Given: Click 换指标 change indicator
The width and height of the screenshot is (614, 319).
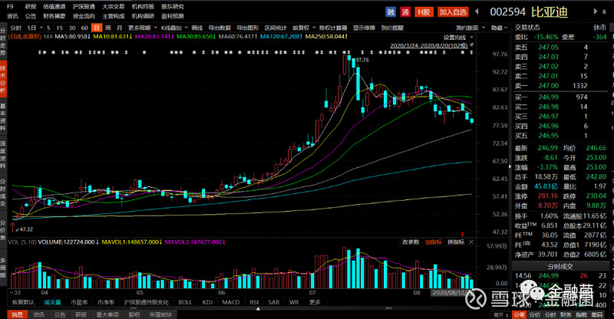Looking at the screenshot, I should coord(456,242).
